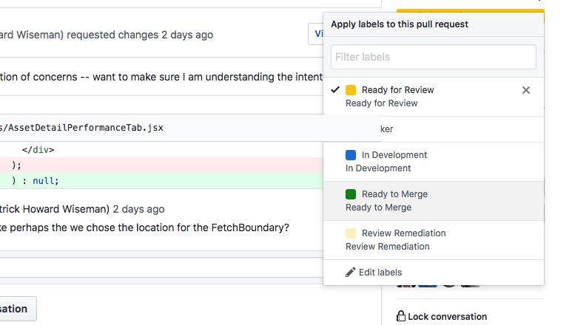Click the 'requested changes 2 days ago' text
Image resolution: width=572 pixels, height=325 pixels.
(x=140, y=35)
